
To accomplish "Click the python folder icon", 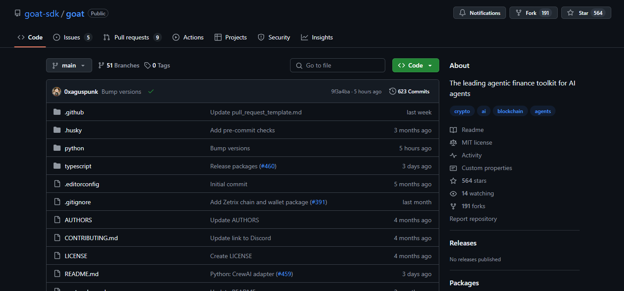I will tap(57, 148).
